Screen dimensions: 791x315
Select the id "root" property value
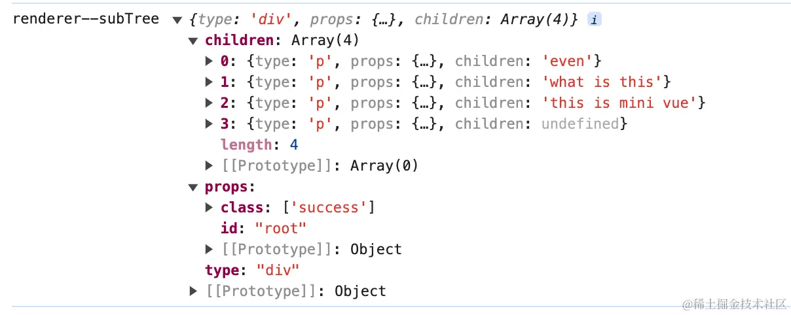tap(280, 229)
